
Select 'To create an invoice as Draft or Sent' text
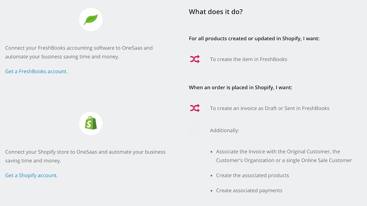[270, 108]
